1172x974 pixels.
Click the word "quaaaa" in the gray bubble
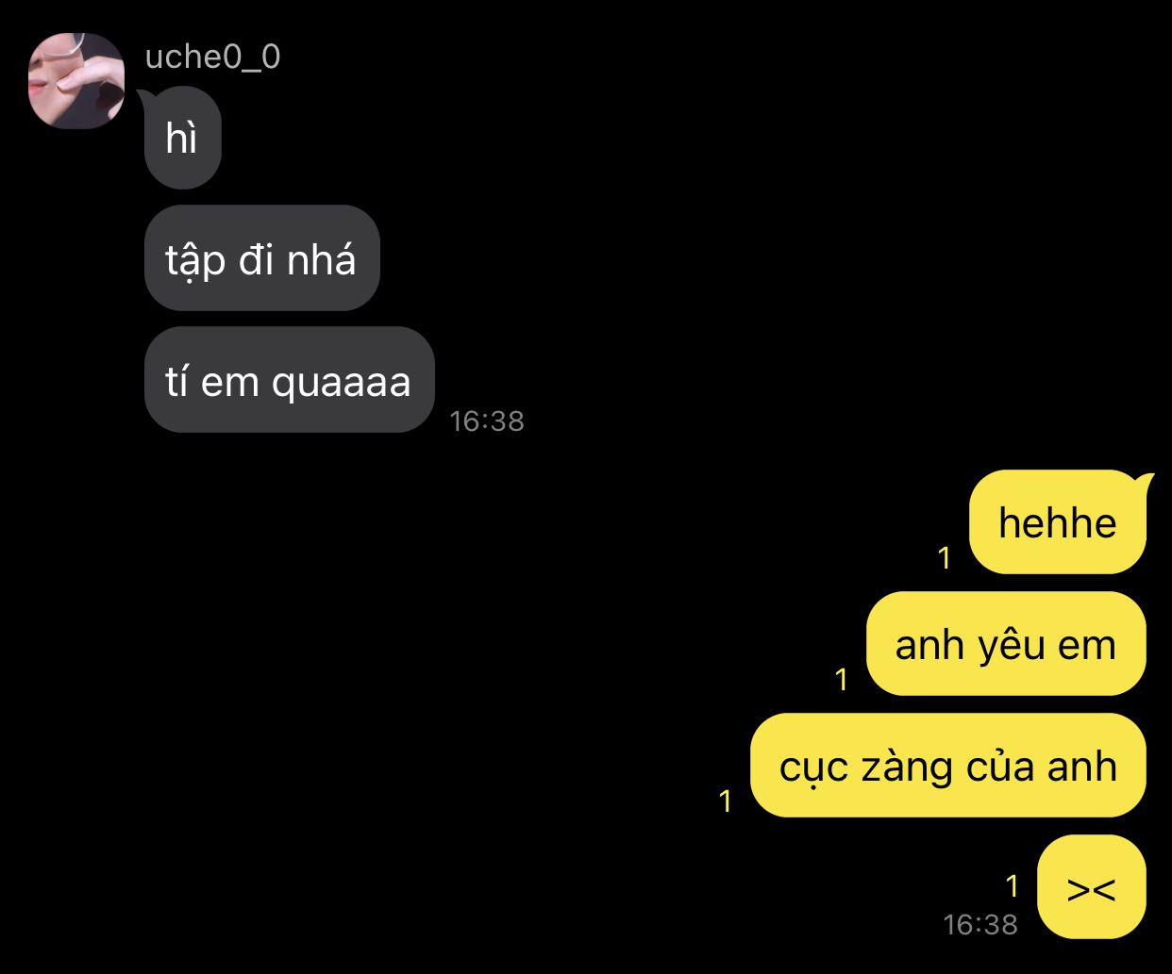(x=342, y=384)
